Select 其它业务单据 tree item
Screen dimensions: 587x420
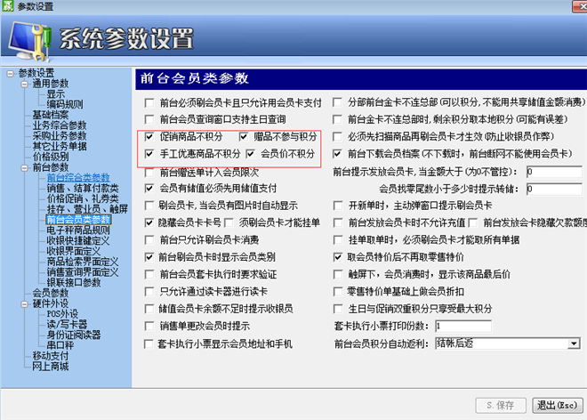pyautogui.click(x=60, y=147)
